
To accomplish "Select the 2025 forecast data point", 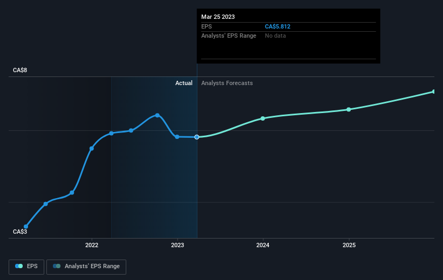I will click(x=349, y=109).
